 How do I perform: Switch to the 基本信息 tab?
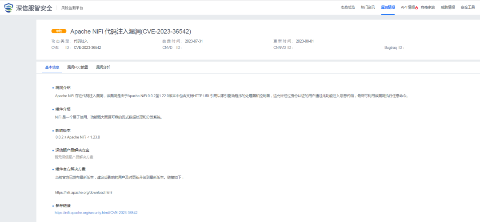[52, 67]
